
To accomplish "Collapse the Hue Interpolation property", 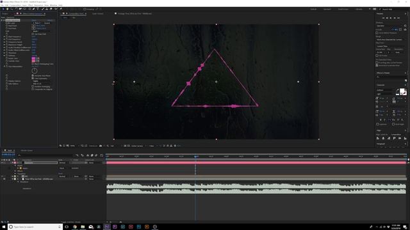I will [4, 66].
